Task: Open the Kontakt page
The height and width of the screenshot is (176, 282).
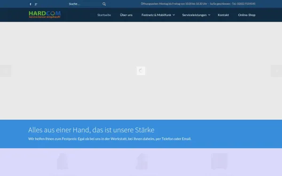Action: pyautogui.click(x=223, y=15)
